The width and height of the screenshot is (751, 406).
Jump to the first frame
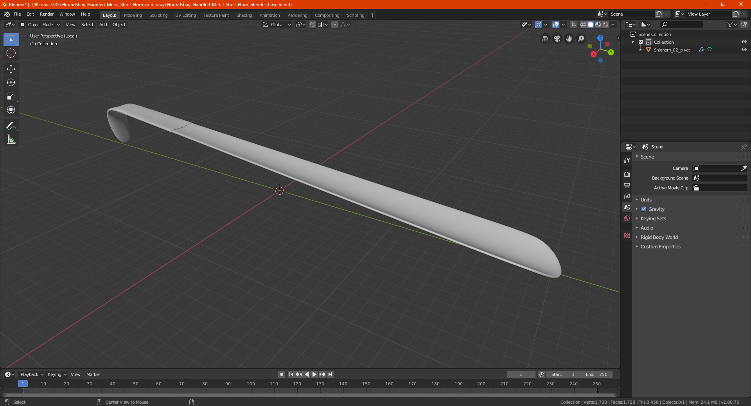(291, 374)
